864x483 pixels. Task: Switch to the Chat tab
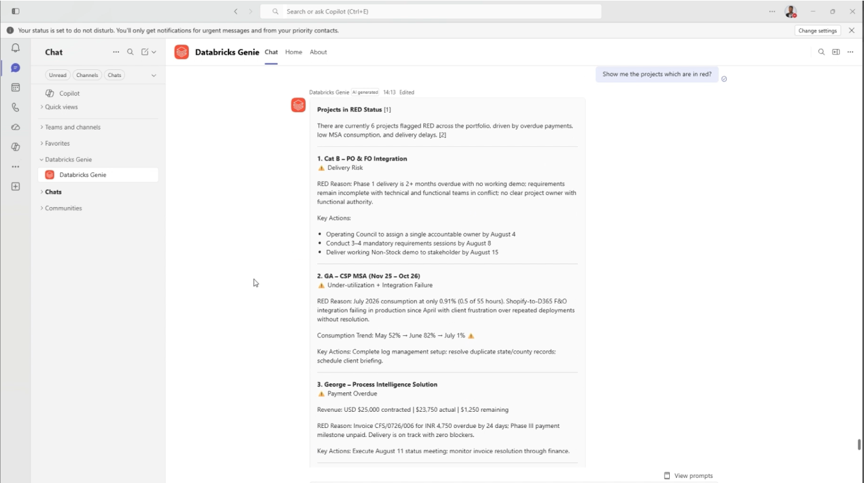tap(271, 52)
